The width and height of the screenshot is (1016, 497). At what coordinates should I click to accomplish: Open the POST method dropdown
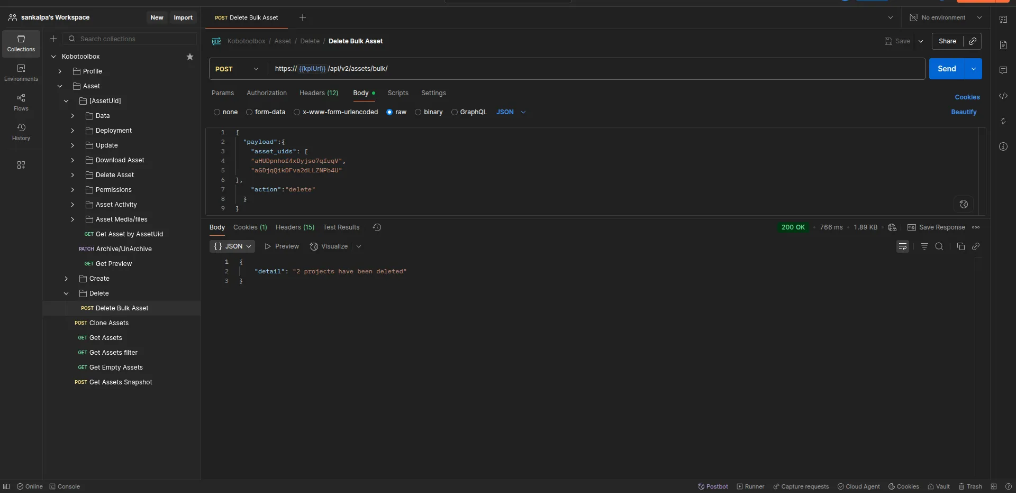coord(238,69)
